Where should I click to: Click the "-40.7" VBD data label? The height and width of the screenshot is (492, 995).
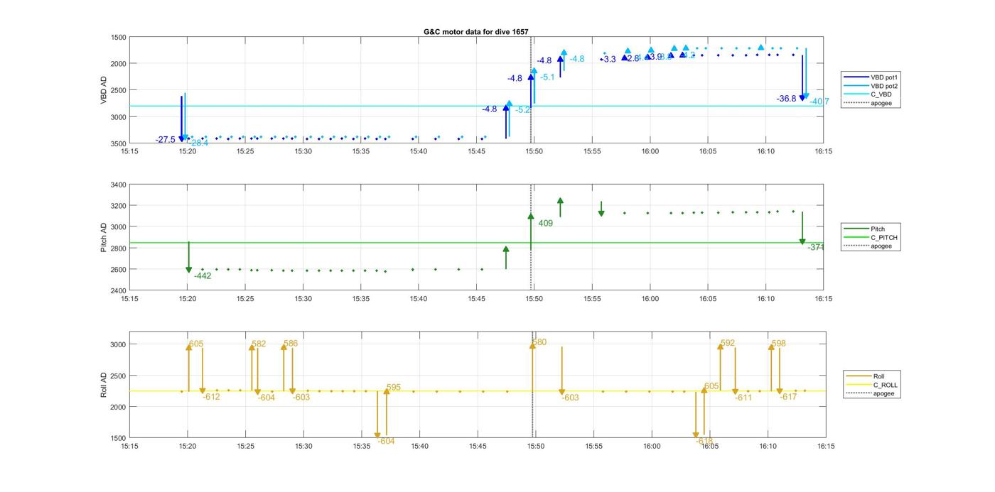(x=819, y=102)
